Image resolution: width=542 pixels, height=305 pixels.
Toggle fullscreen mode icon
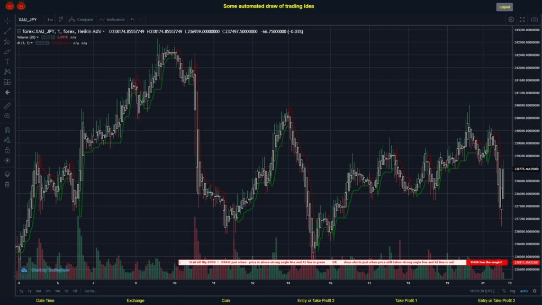[x=522, y=20]
